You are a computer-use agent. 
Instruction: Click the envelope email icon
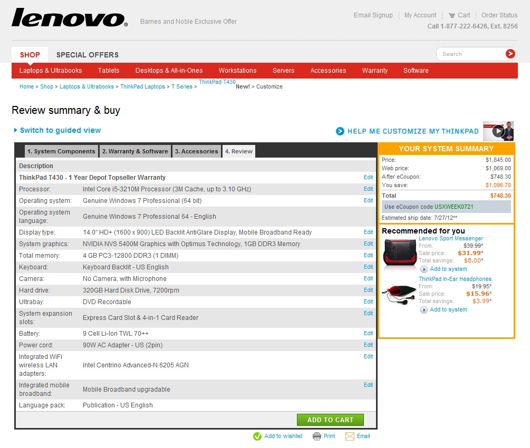pos(350,436)
